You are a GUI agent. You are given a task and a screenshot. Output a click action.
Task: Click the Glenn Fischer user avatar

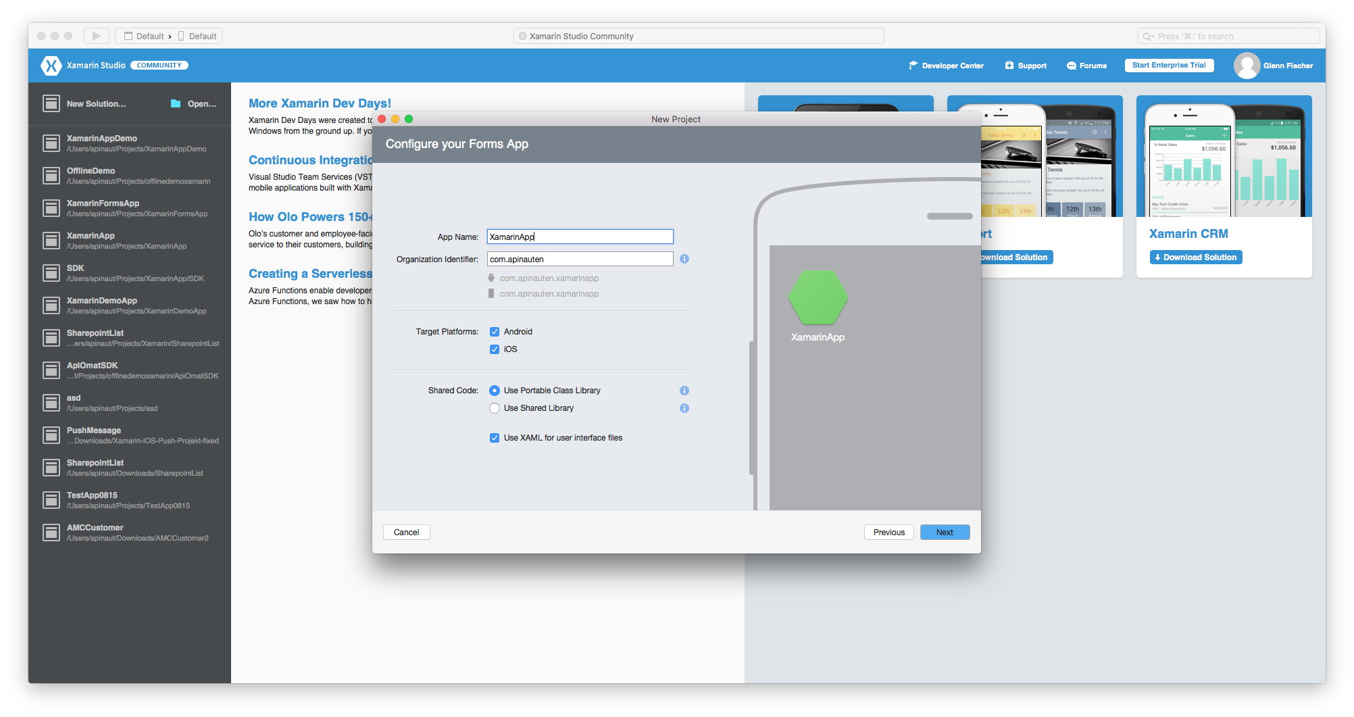point(1247,66)
